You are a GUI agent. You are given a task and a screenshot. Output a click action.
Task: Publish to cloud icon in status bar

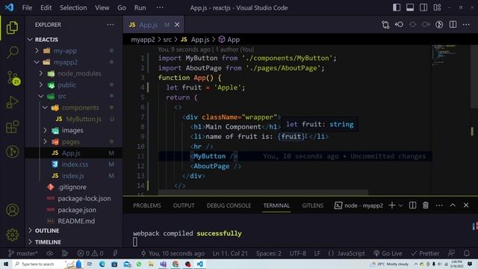click(x=50, y=253)
